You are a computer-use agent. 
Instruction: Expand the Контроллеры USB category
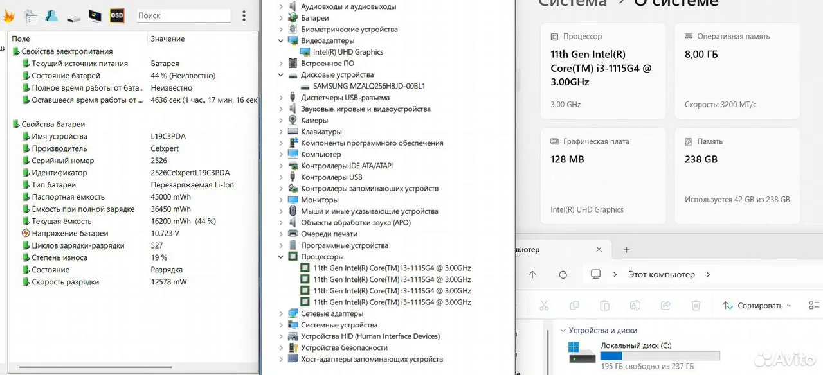point(281,177)
